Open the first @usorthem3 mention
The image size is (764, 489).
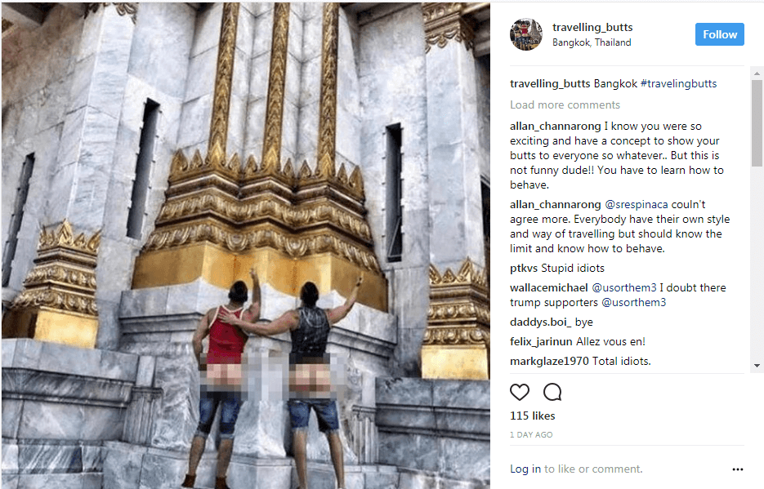click(624, 287)
